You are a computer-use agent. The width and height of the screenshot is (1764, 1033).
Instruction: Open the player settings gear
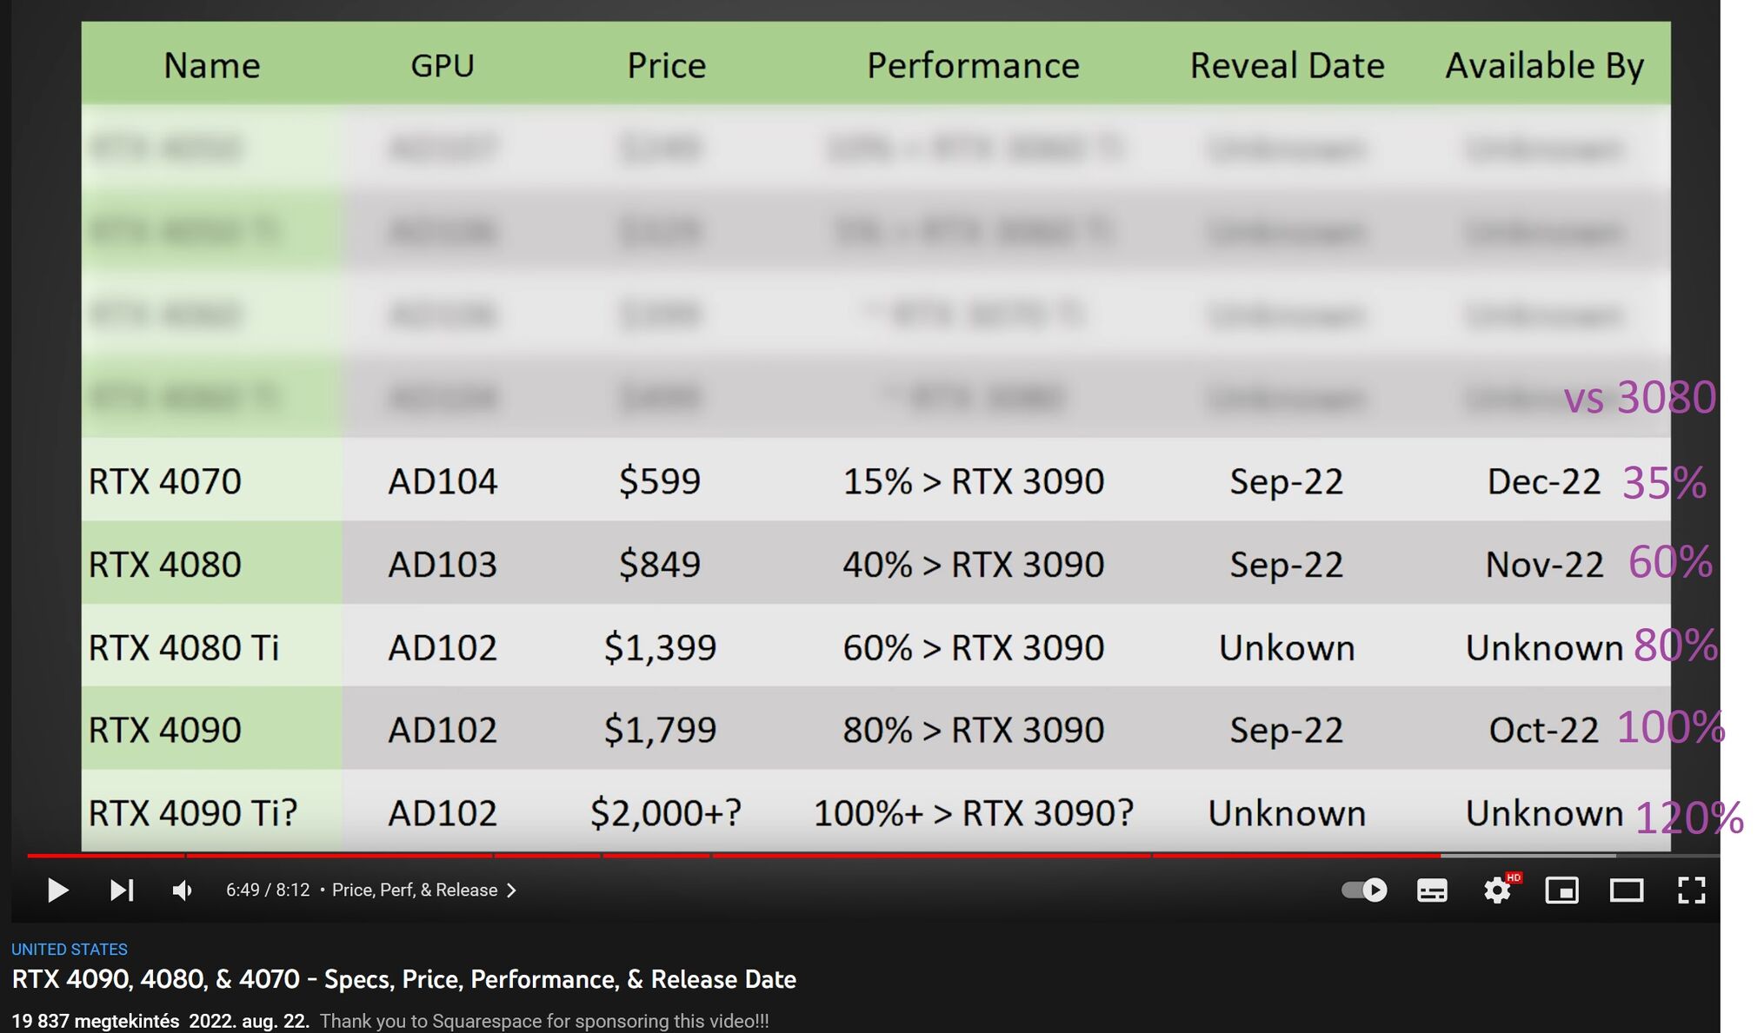point(1496,890)
